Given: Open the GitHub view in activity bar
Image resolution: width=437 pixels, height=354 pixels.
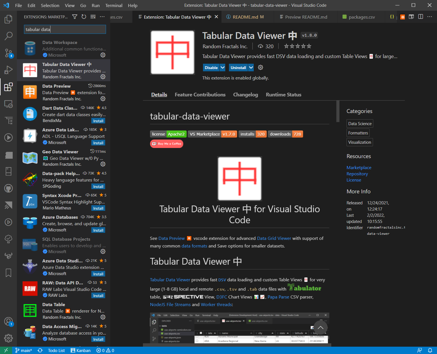Looking at the screenshot, I should point(8,188).
